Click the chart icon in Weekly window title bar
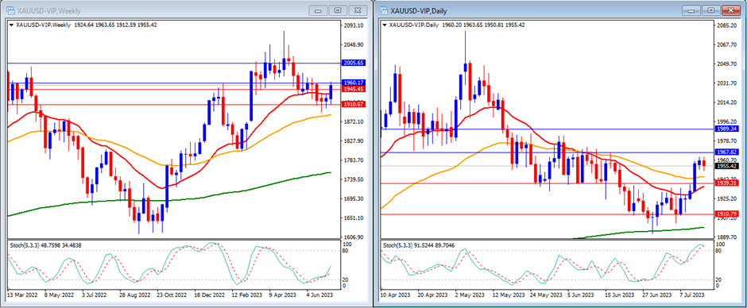747x308 pixels. [x=10, y=10]
